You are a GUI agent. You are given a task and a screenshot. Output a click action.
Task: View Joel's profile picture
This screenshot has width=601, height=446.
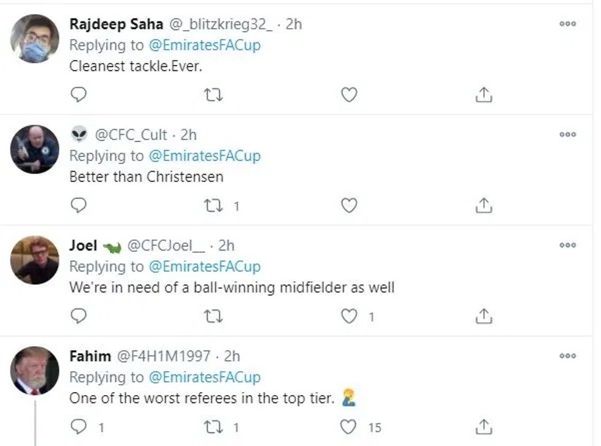tap(35, 260)
